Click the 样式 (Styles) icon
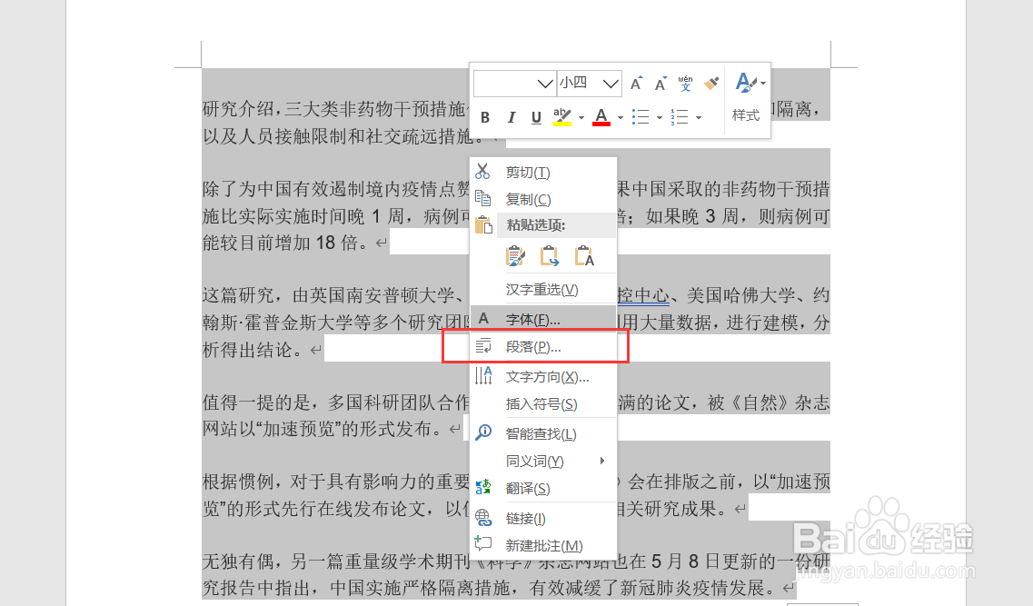Screen dimensions: 1033x606 pos(746,115)
